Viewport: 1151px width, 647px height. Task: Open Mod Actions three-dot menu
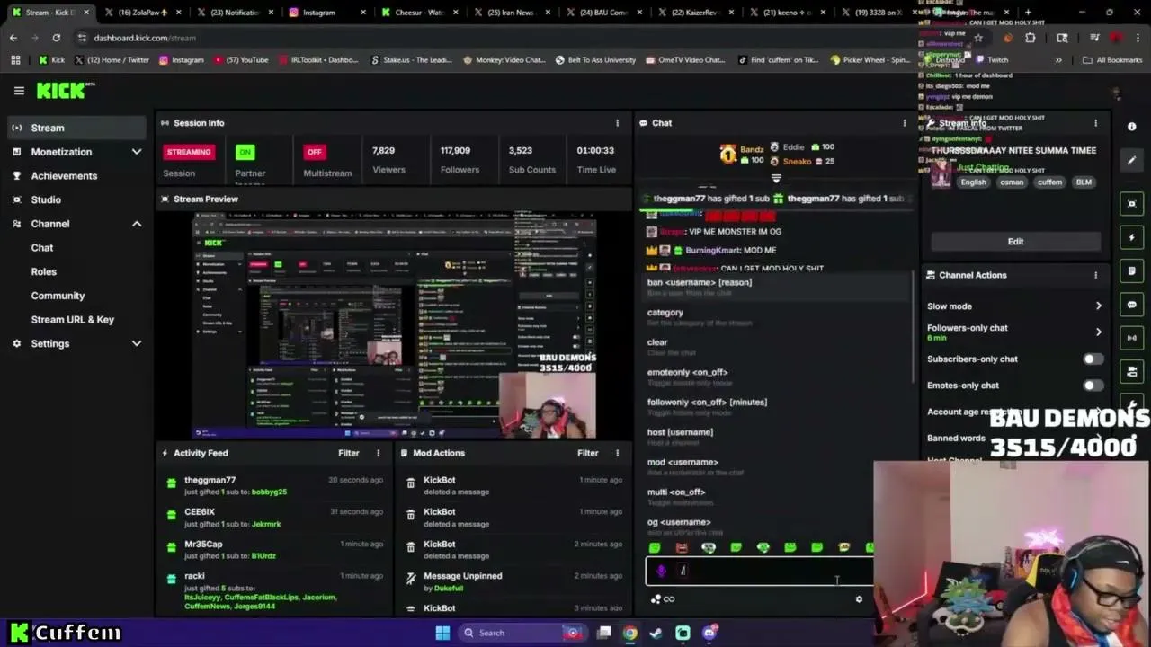coord(617,453)
